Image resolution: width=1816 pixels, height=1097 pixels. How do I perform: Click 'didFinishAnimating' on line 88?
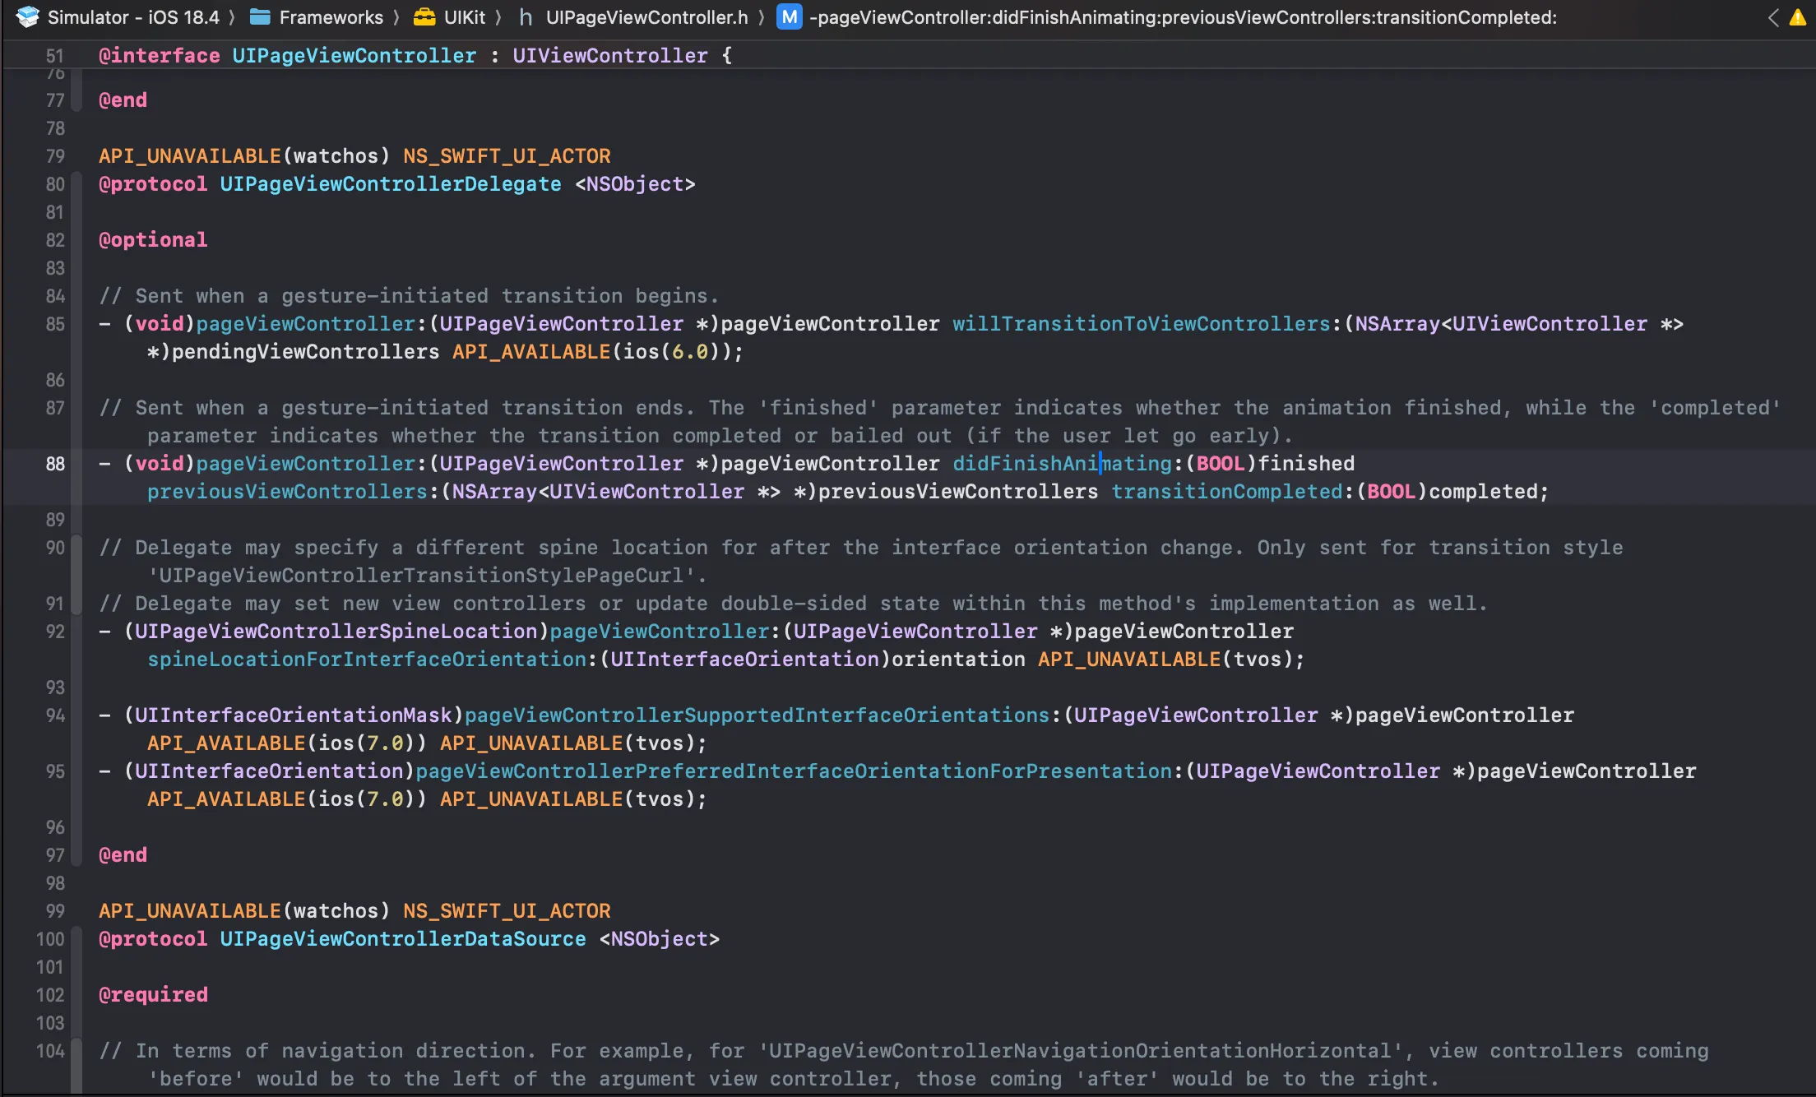(x=1062, y=464)
